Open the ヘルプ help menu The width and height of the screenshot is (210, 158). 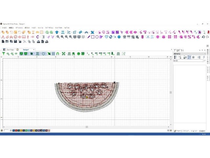point(67,28)
